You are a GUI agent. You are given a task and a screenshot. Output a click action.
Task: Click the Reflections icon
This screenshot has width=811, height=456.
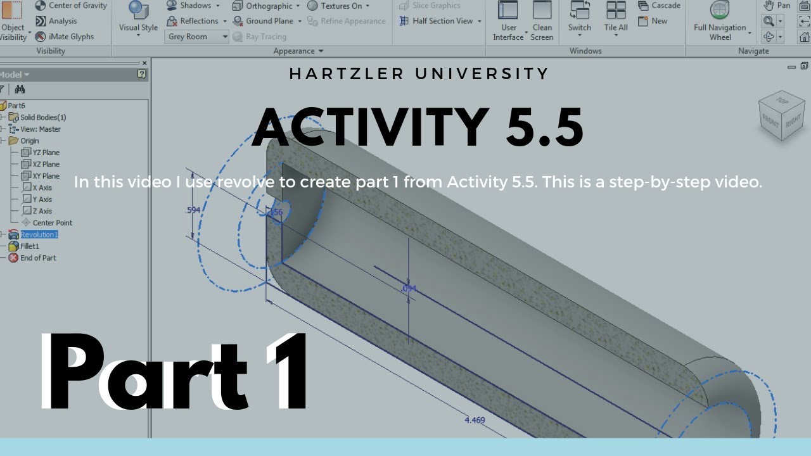coord(172,21)
